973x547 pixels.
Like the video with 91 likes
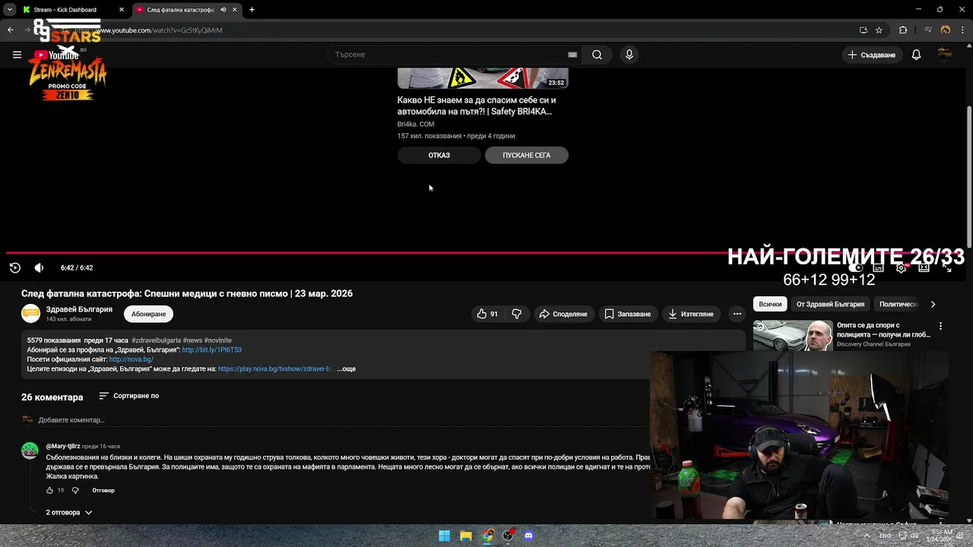pos(487,314)
